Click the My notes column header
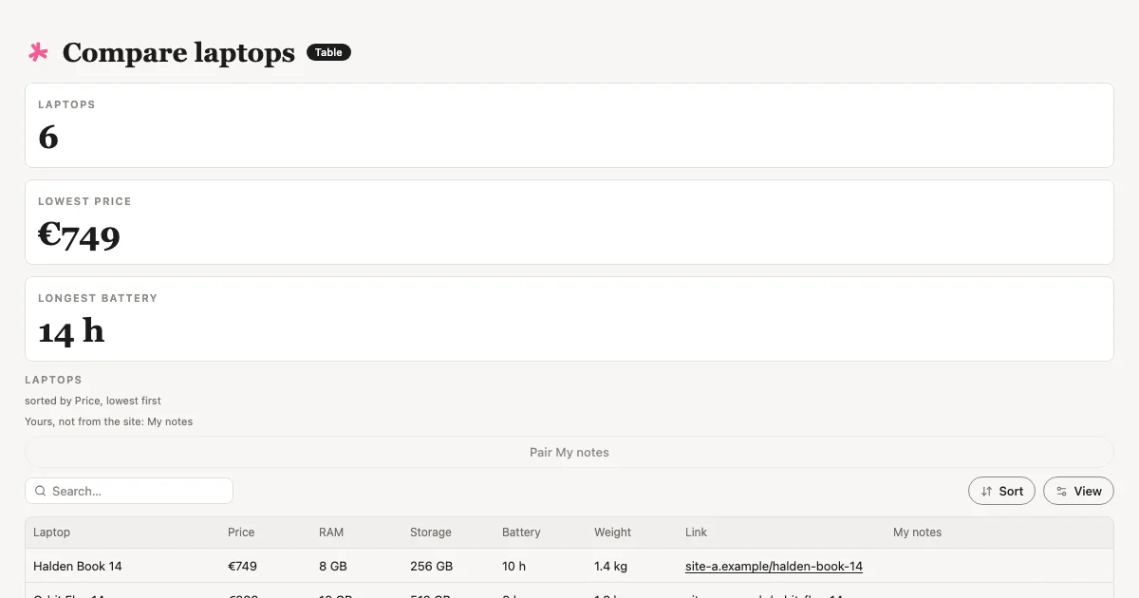The height and width of the screenshot is (598, 1139). (917, 533)
